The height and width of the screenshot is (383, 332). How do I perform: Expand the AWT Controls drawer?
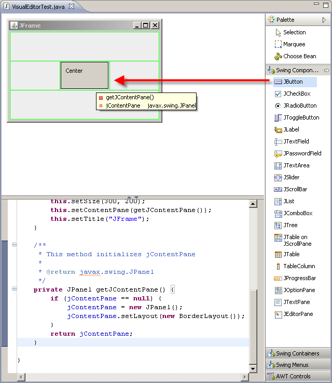pos(298,376)
